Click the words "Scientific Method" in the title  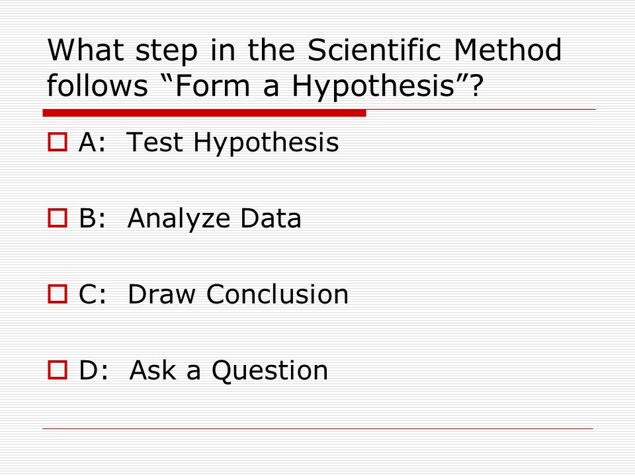click(x=435, y=50)
